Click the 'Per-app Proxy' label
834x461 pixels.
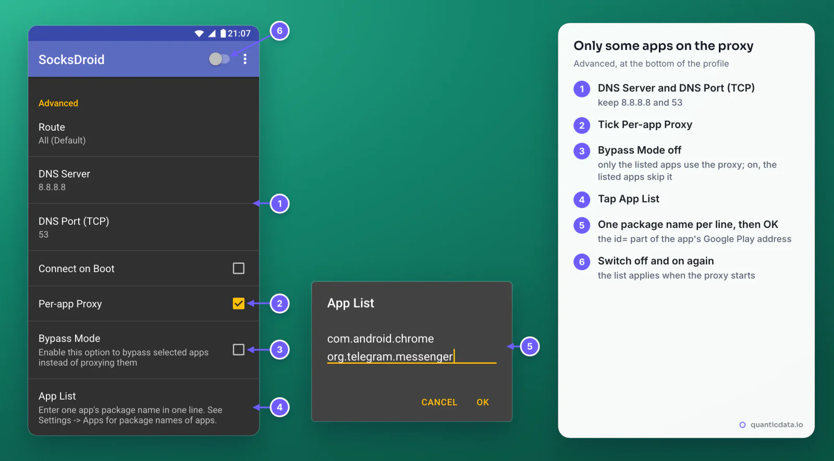(x=70, y=304)
